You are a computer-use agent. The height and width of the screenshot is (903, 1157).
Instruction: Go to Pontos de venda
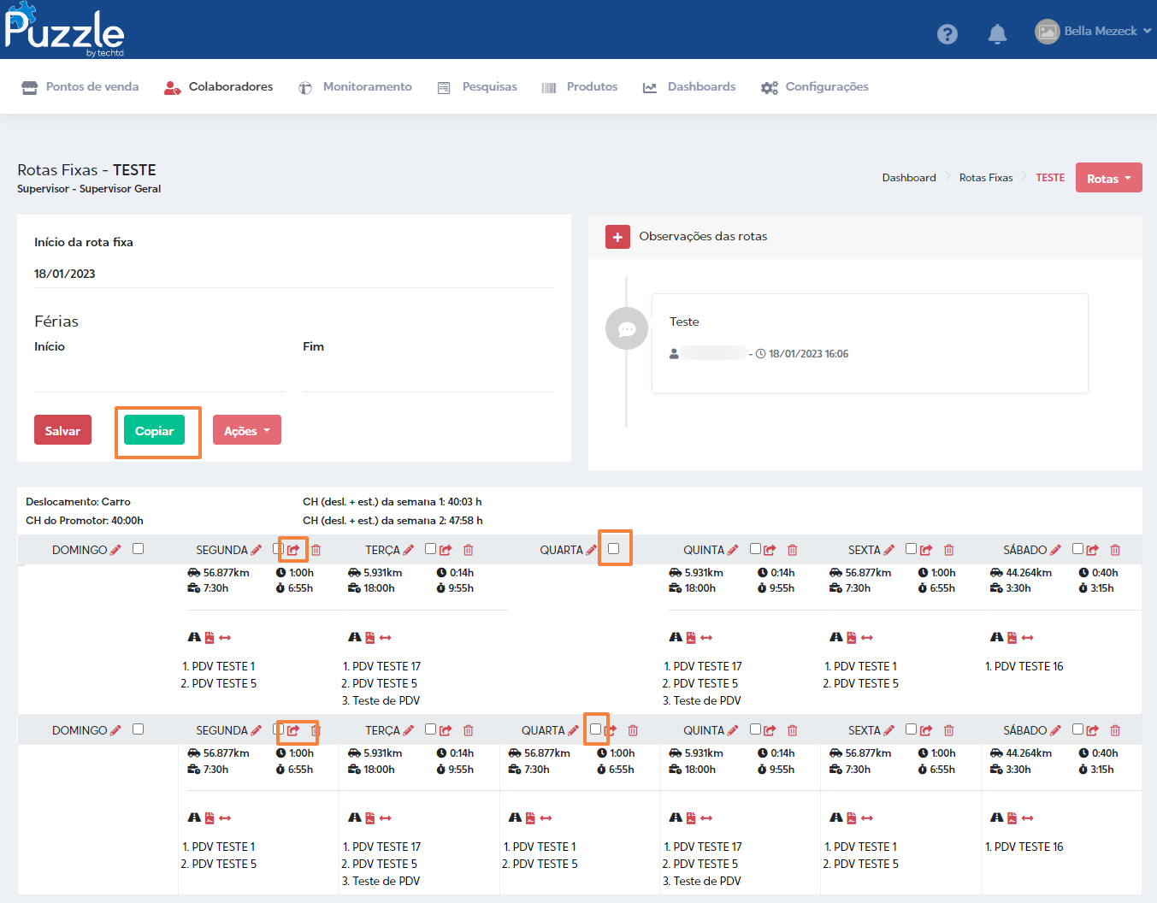tap(80, 87)
